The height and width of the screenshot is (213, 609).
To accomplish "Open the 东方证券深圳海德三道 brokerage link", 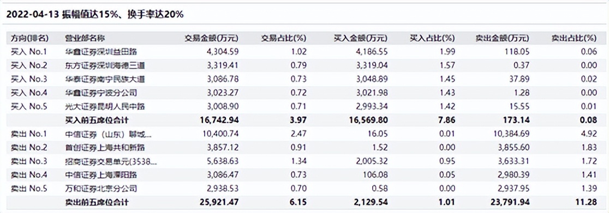I will click(x=105, y=66).
